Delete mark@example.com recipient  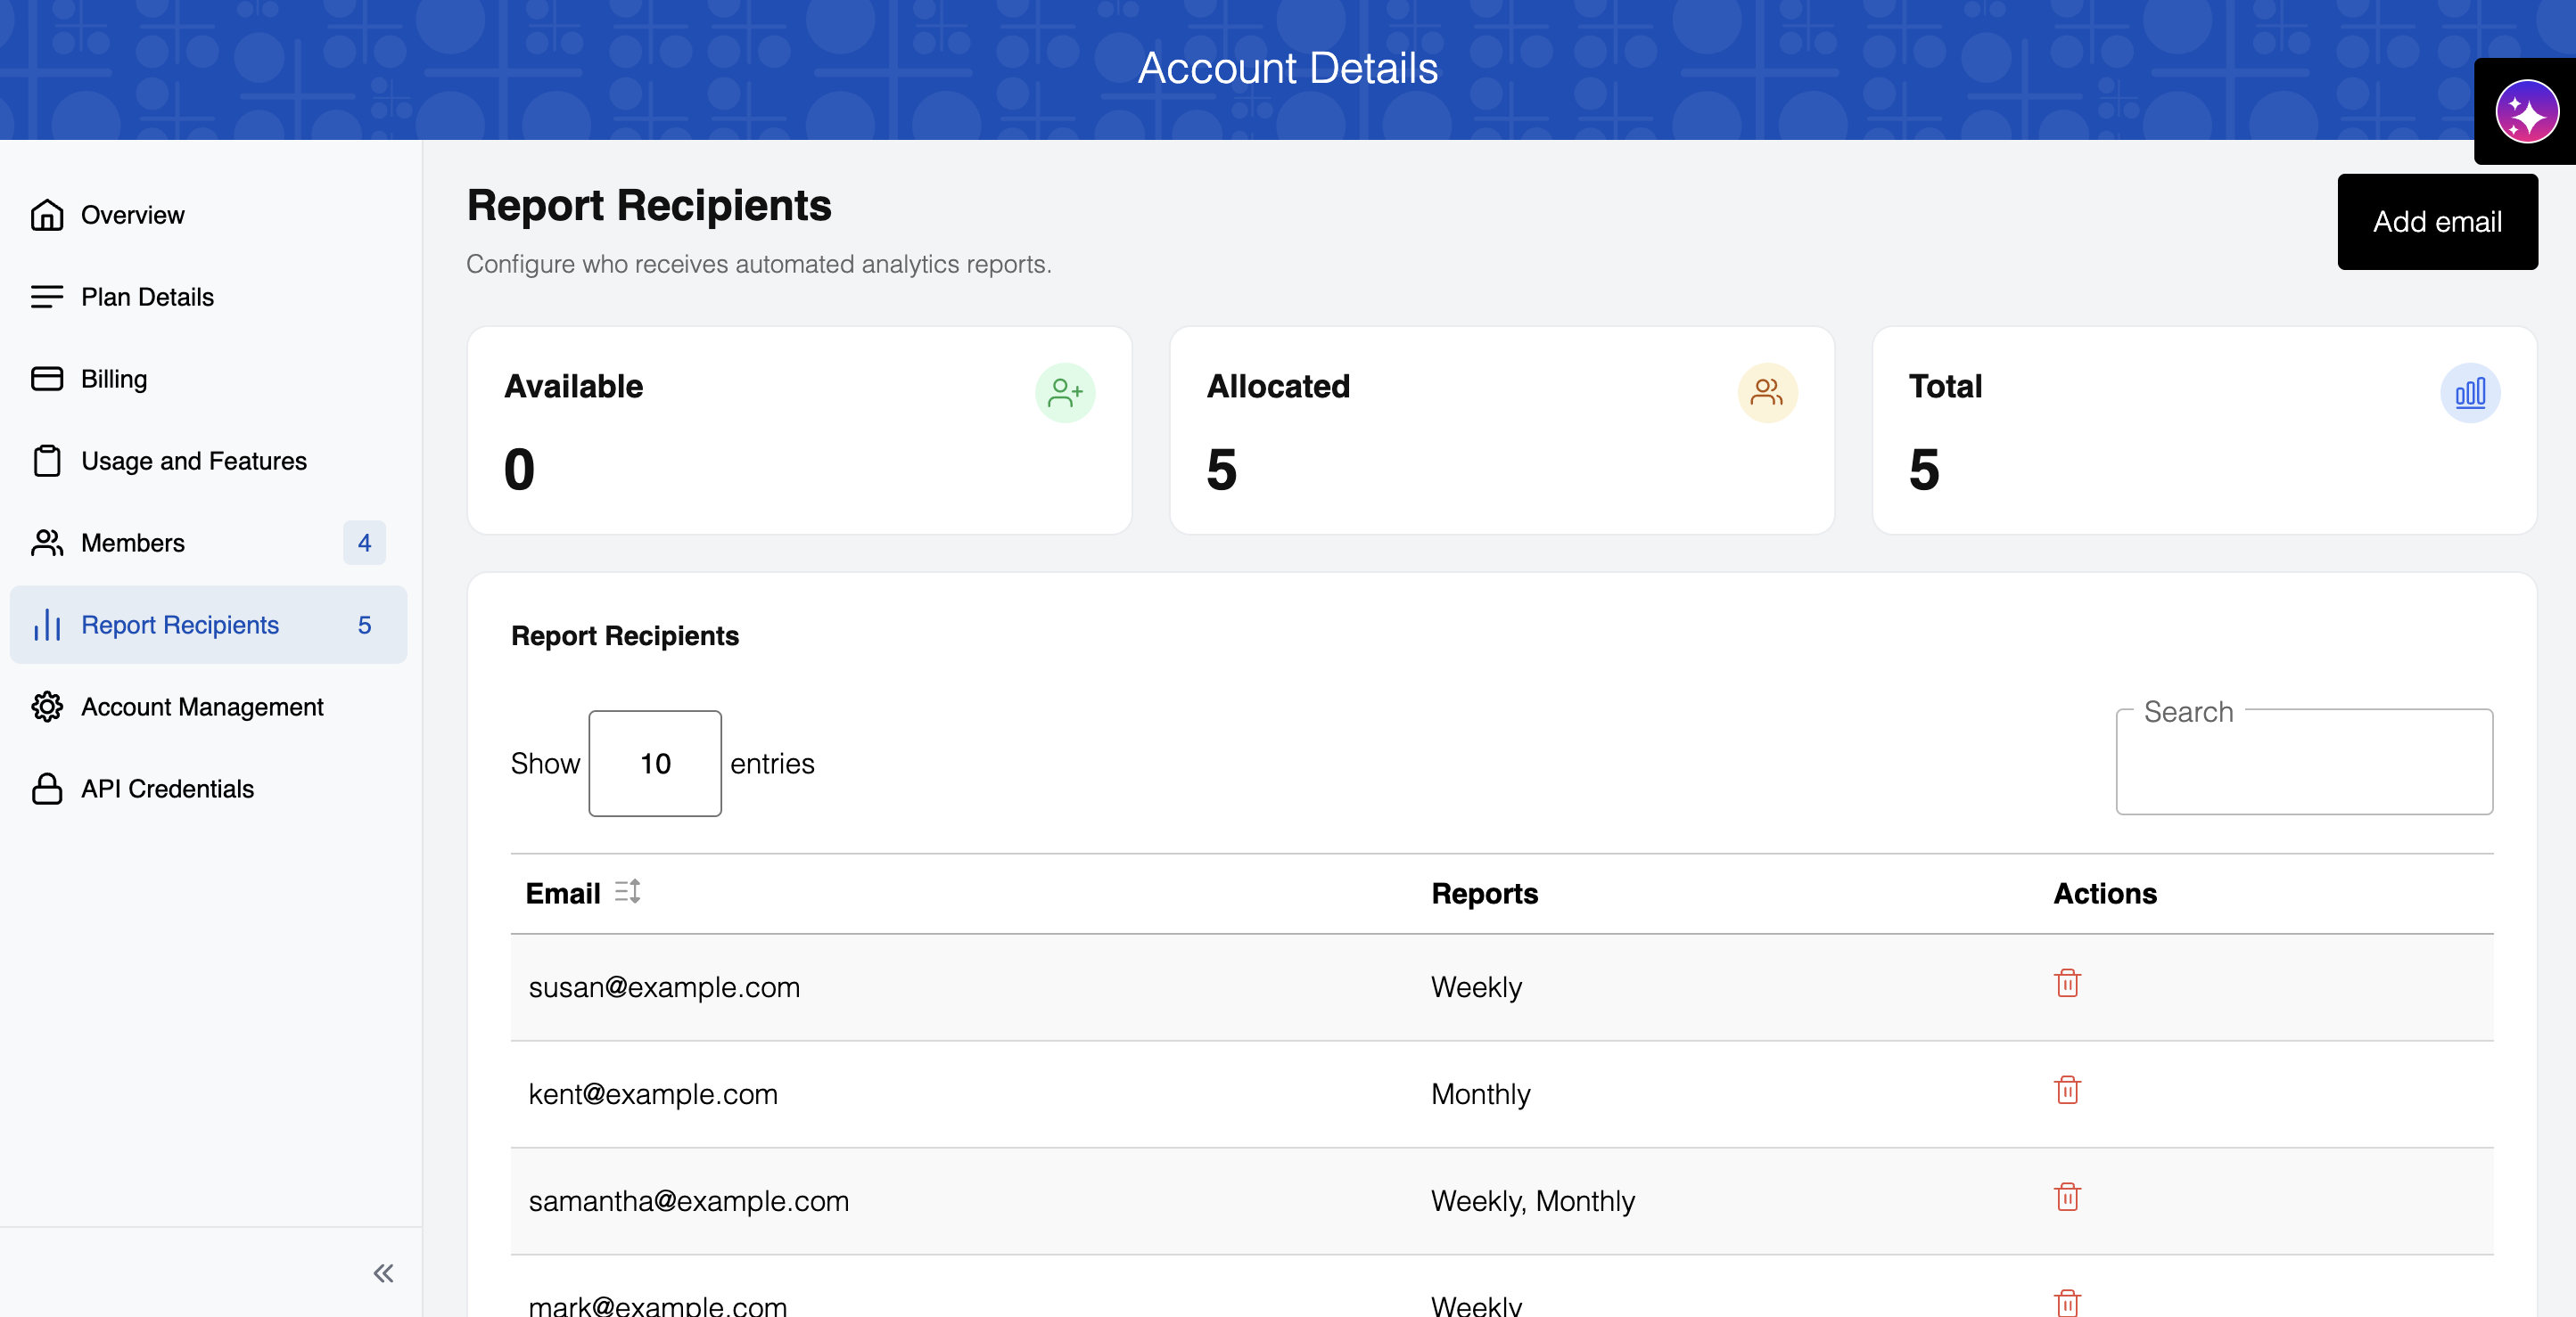click(2067, 1303)
